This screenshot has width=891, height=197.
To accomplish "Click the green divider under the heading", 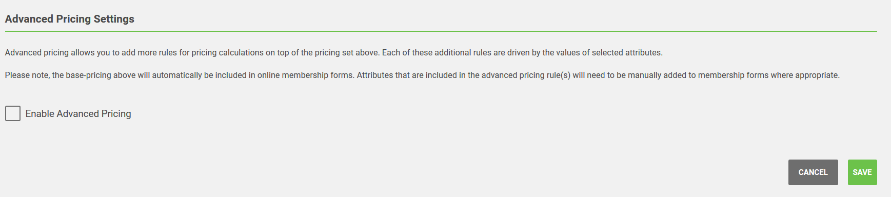I will coord(441,31).
